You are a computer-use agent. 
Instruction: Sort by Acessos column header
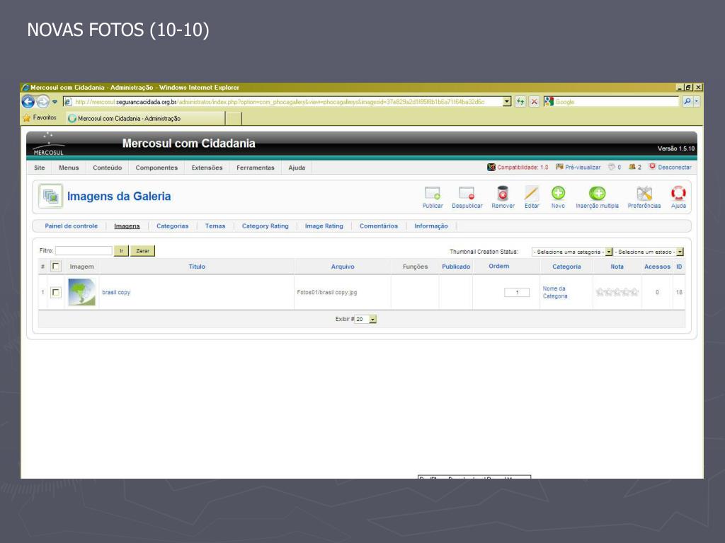click(657, 267)
